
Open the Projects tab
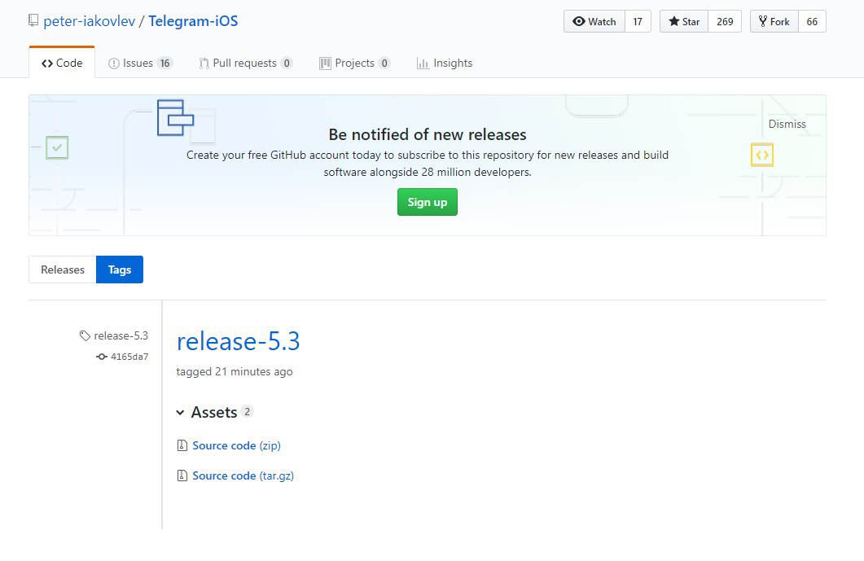coord(355,63)
